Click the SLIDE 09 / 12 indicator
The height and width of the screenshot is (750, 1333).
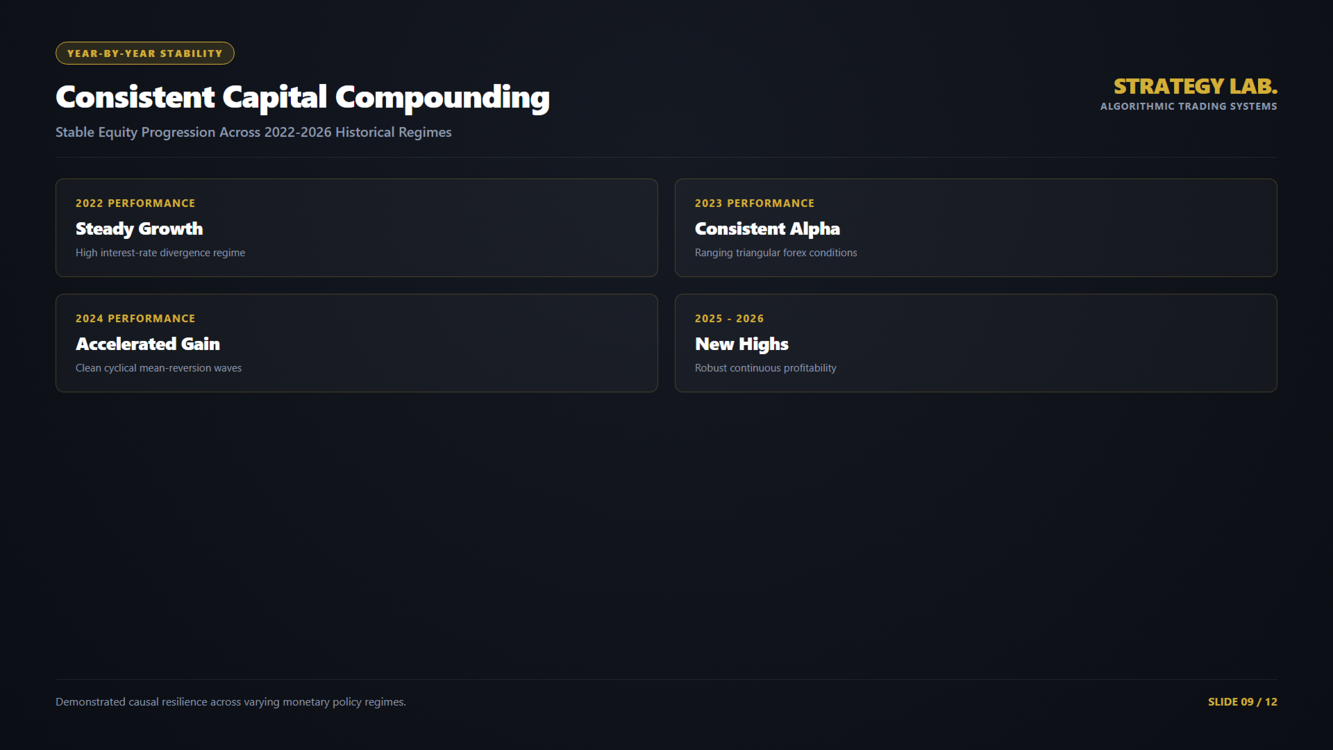point(1243,702)
